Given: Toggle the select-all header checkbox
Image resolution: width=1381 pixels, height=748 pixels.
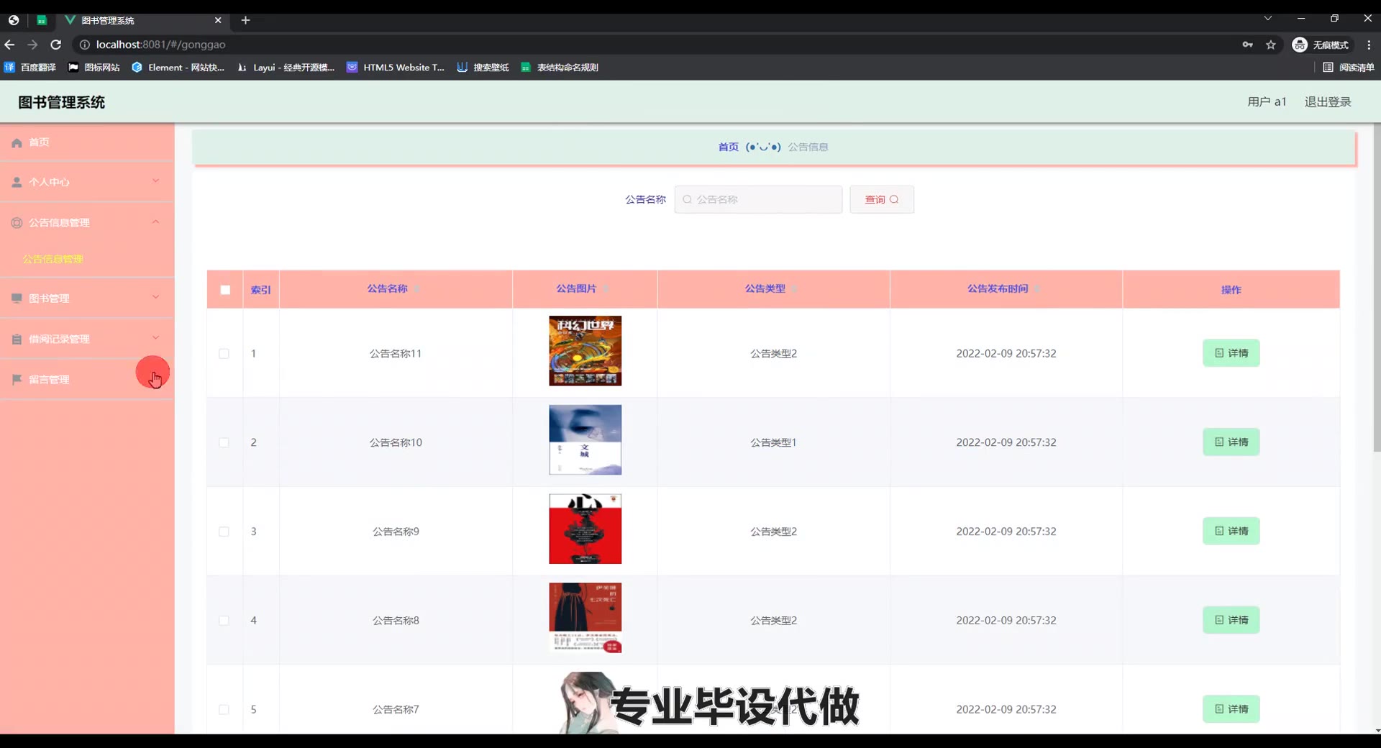Looking at the screenshot, I should click(225, 290).
